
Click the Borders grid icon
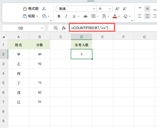(x=93, y=16)
